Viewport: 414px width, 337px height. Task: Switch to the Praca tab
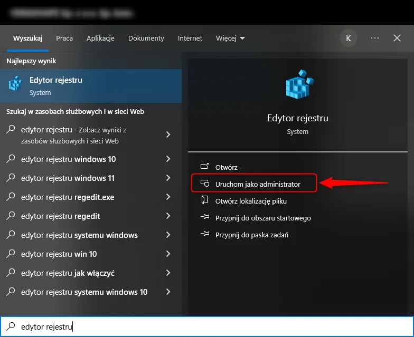[64, 38]
